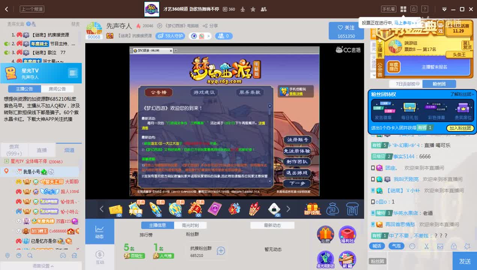The image size is (477, 270).
Task: Open the 动态 activity side tab
Action: tap(100, 232)
